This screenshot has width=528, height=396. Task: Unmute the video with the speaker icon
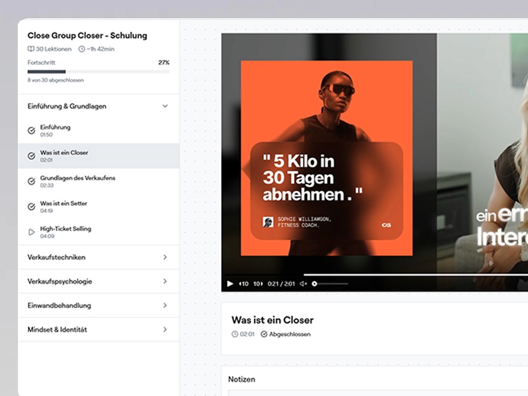tap(303, 284)
